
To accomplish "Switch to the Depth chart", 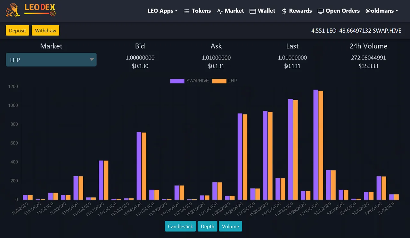I will click(x=207, y=226).
